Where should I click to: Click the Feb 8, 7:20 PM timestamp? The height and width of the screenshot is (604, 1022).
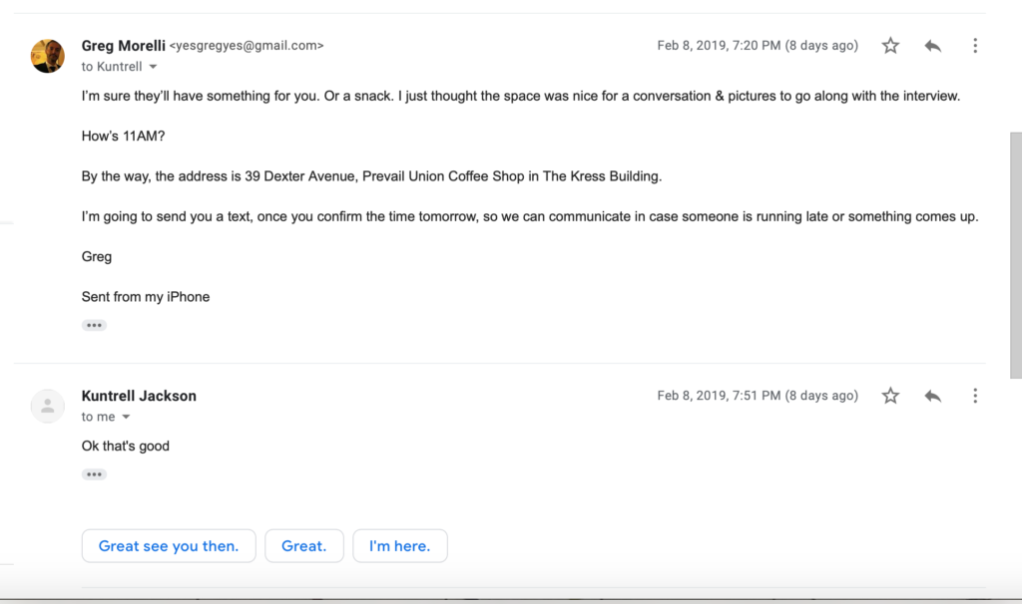tap(758, 46)
